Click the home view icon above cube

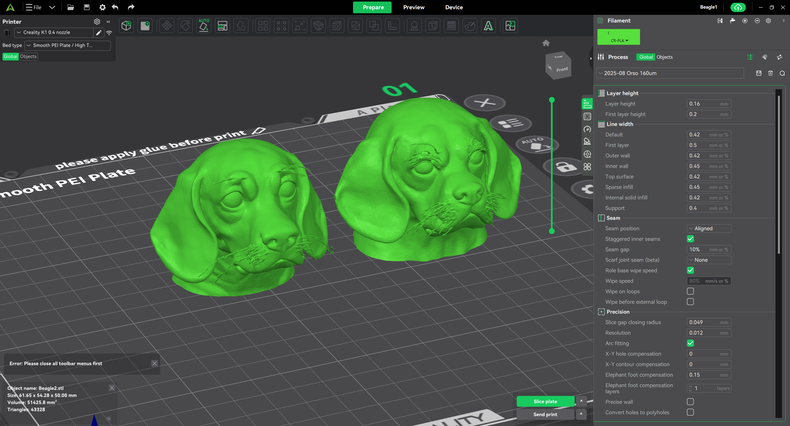[x=546, y=43]
